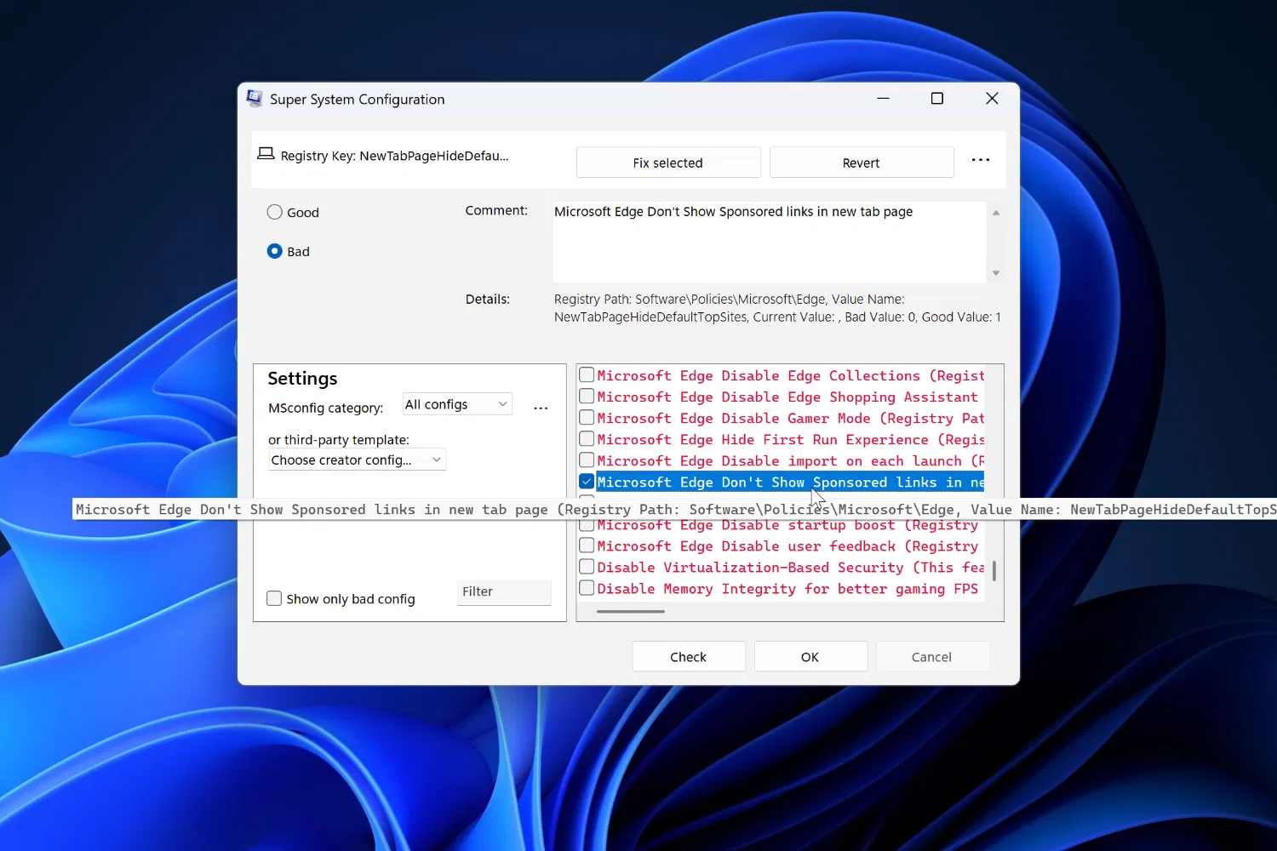The height and width of the screenshot is (851, 1277).
Task: Select the 'Disable Virtualization-Based Security' list row
Action: coord(790,567)
